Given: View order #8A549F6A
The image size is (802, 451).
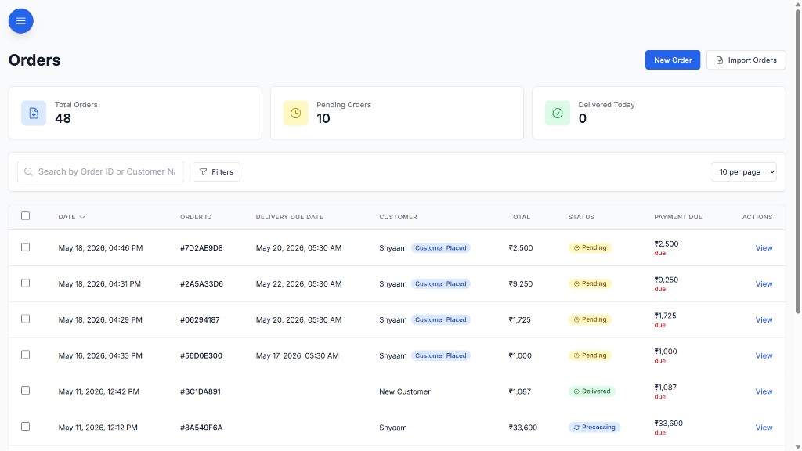Looking at the screenshot, I should 764,427.
